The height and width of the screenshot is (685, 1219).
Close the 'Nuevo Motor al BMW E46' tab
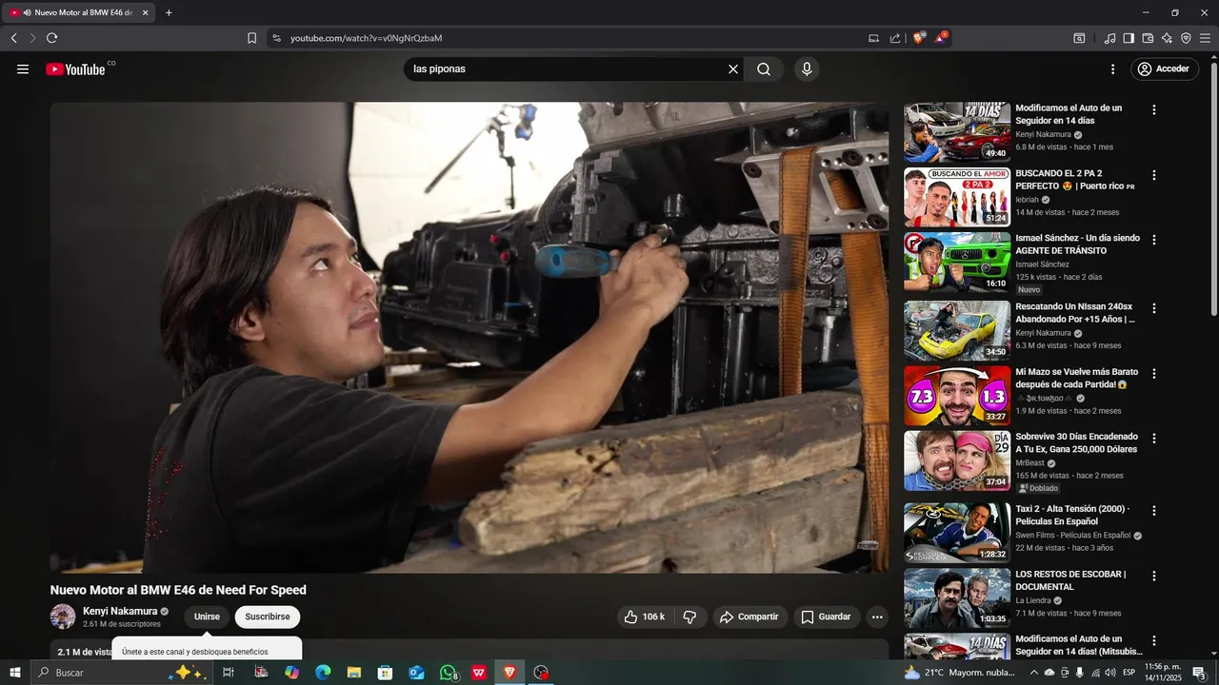(x=145, y=12)
